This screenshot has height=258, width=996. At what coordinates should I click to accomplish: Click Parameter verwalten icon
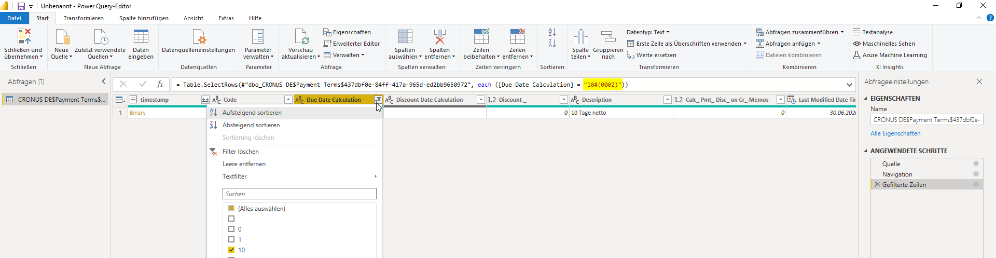click(258, 36)
